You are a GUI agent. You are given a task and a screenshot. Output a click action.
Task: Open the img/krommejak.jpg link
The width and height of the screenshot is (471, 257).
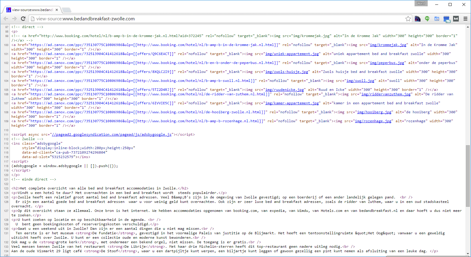point(388,45)
